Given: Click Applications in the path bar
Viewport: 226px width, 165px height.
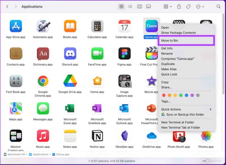Looking at the screenshot, I should click(x=40, y=154).
